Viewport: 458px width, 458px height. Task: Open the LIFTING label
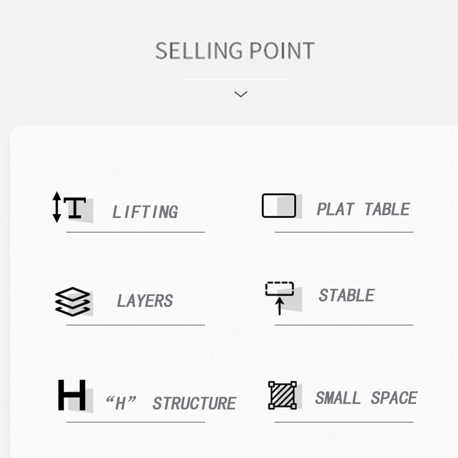[145, 212]
